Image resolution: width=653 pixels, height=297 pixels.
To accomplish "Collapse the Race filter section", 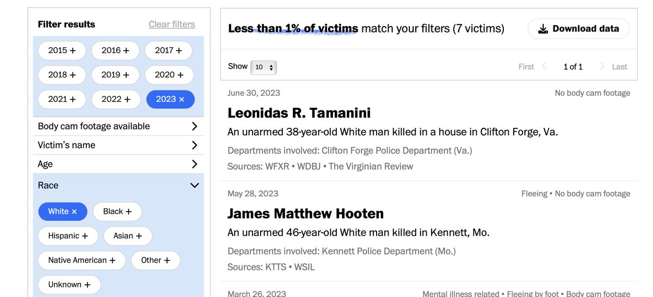I will [x=118, y=185].
